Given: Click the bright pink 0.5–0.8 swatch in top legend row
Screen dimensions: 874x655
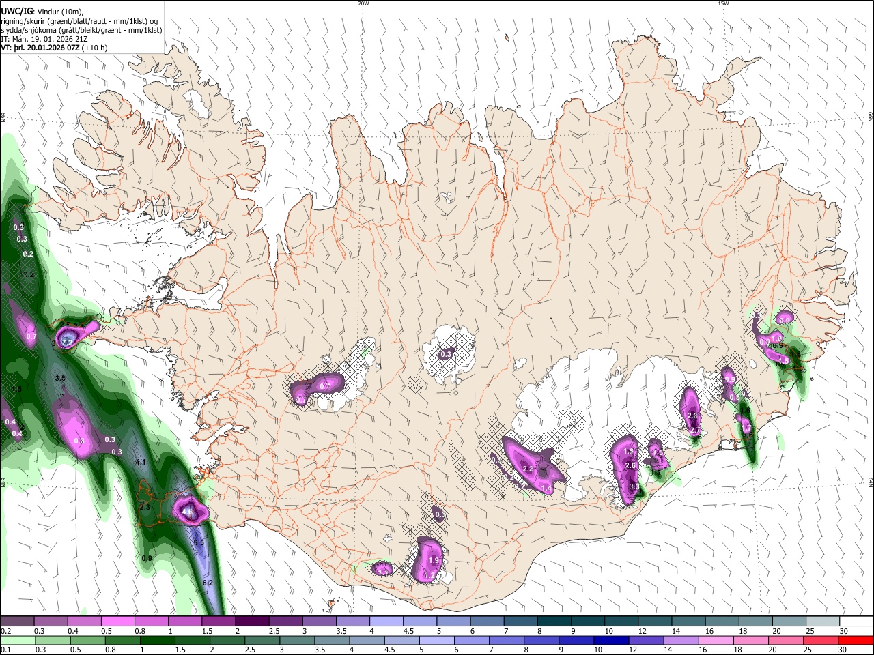Looking at the screenshot, I should coord(118,622).
